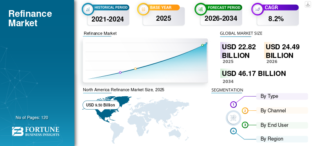Click the purple 2025 marker on chart
This screenshot has width=313, height=146.
[x=120, y=72]
